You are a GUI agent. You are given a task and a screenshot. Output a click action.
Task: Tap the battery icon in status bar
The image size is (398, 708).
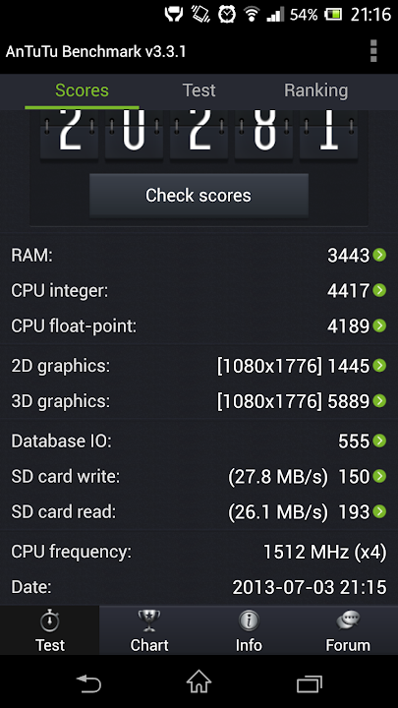click(333, 15)
